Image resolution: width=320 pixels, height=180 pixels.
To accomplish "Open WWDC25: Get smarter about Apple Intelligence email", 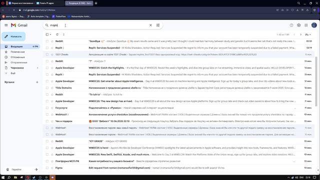I will click(179, 81).
